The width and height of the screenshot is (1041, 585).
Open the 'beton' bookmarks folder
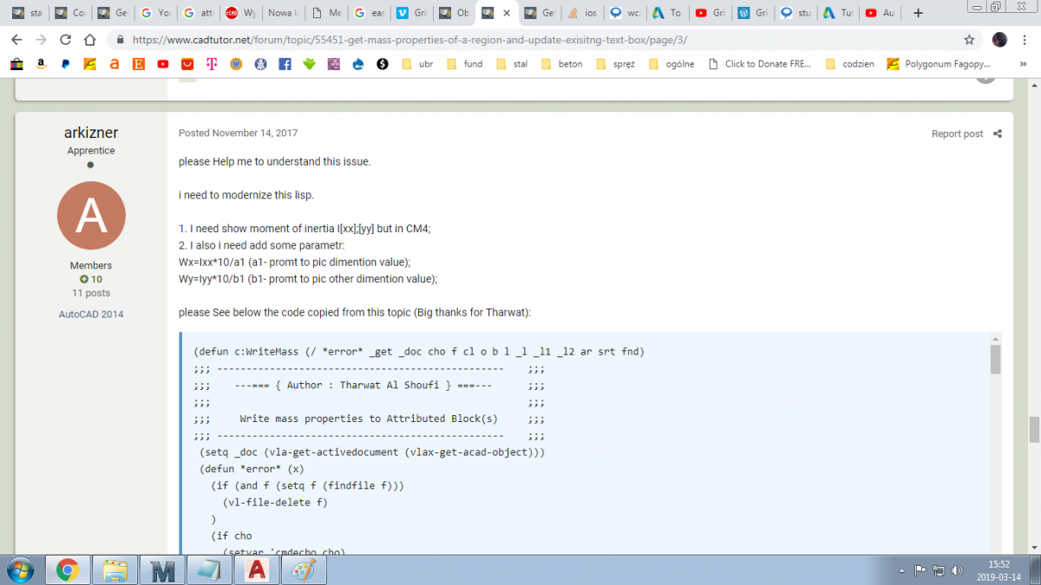click(560, 64)
